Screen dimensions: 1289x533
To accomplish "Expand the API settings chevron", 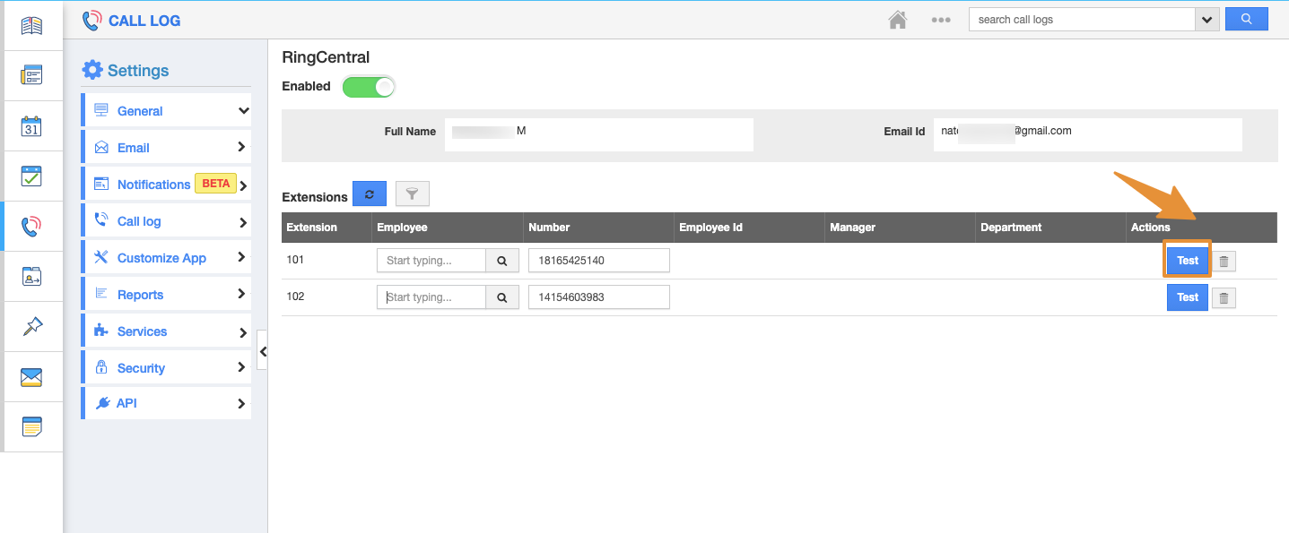I will coord(242,404).
